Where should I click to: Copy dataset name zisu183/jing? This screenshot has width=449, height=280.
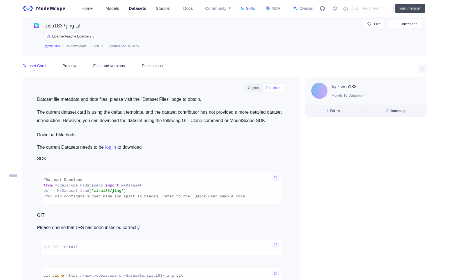78,26
